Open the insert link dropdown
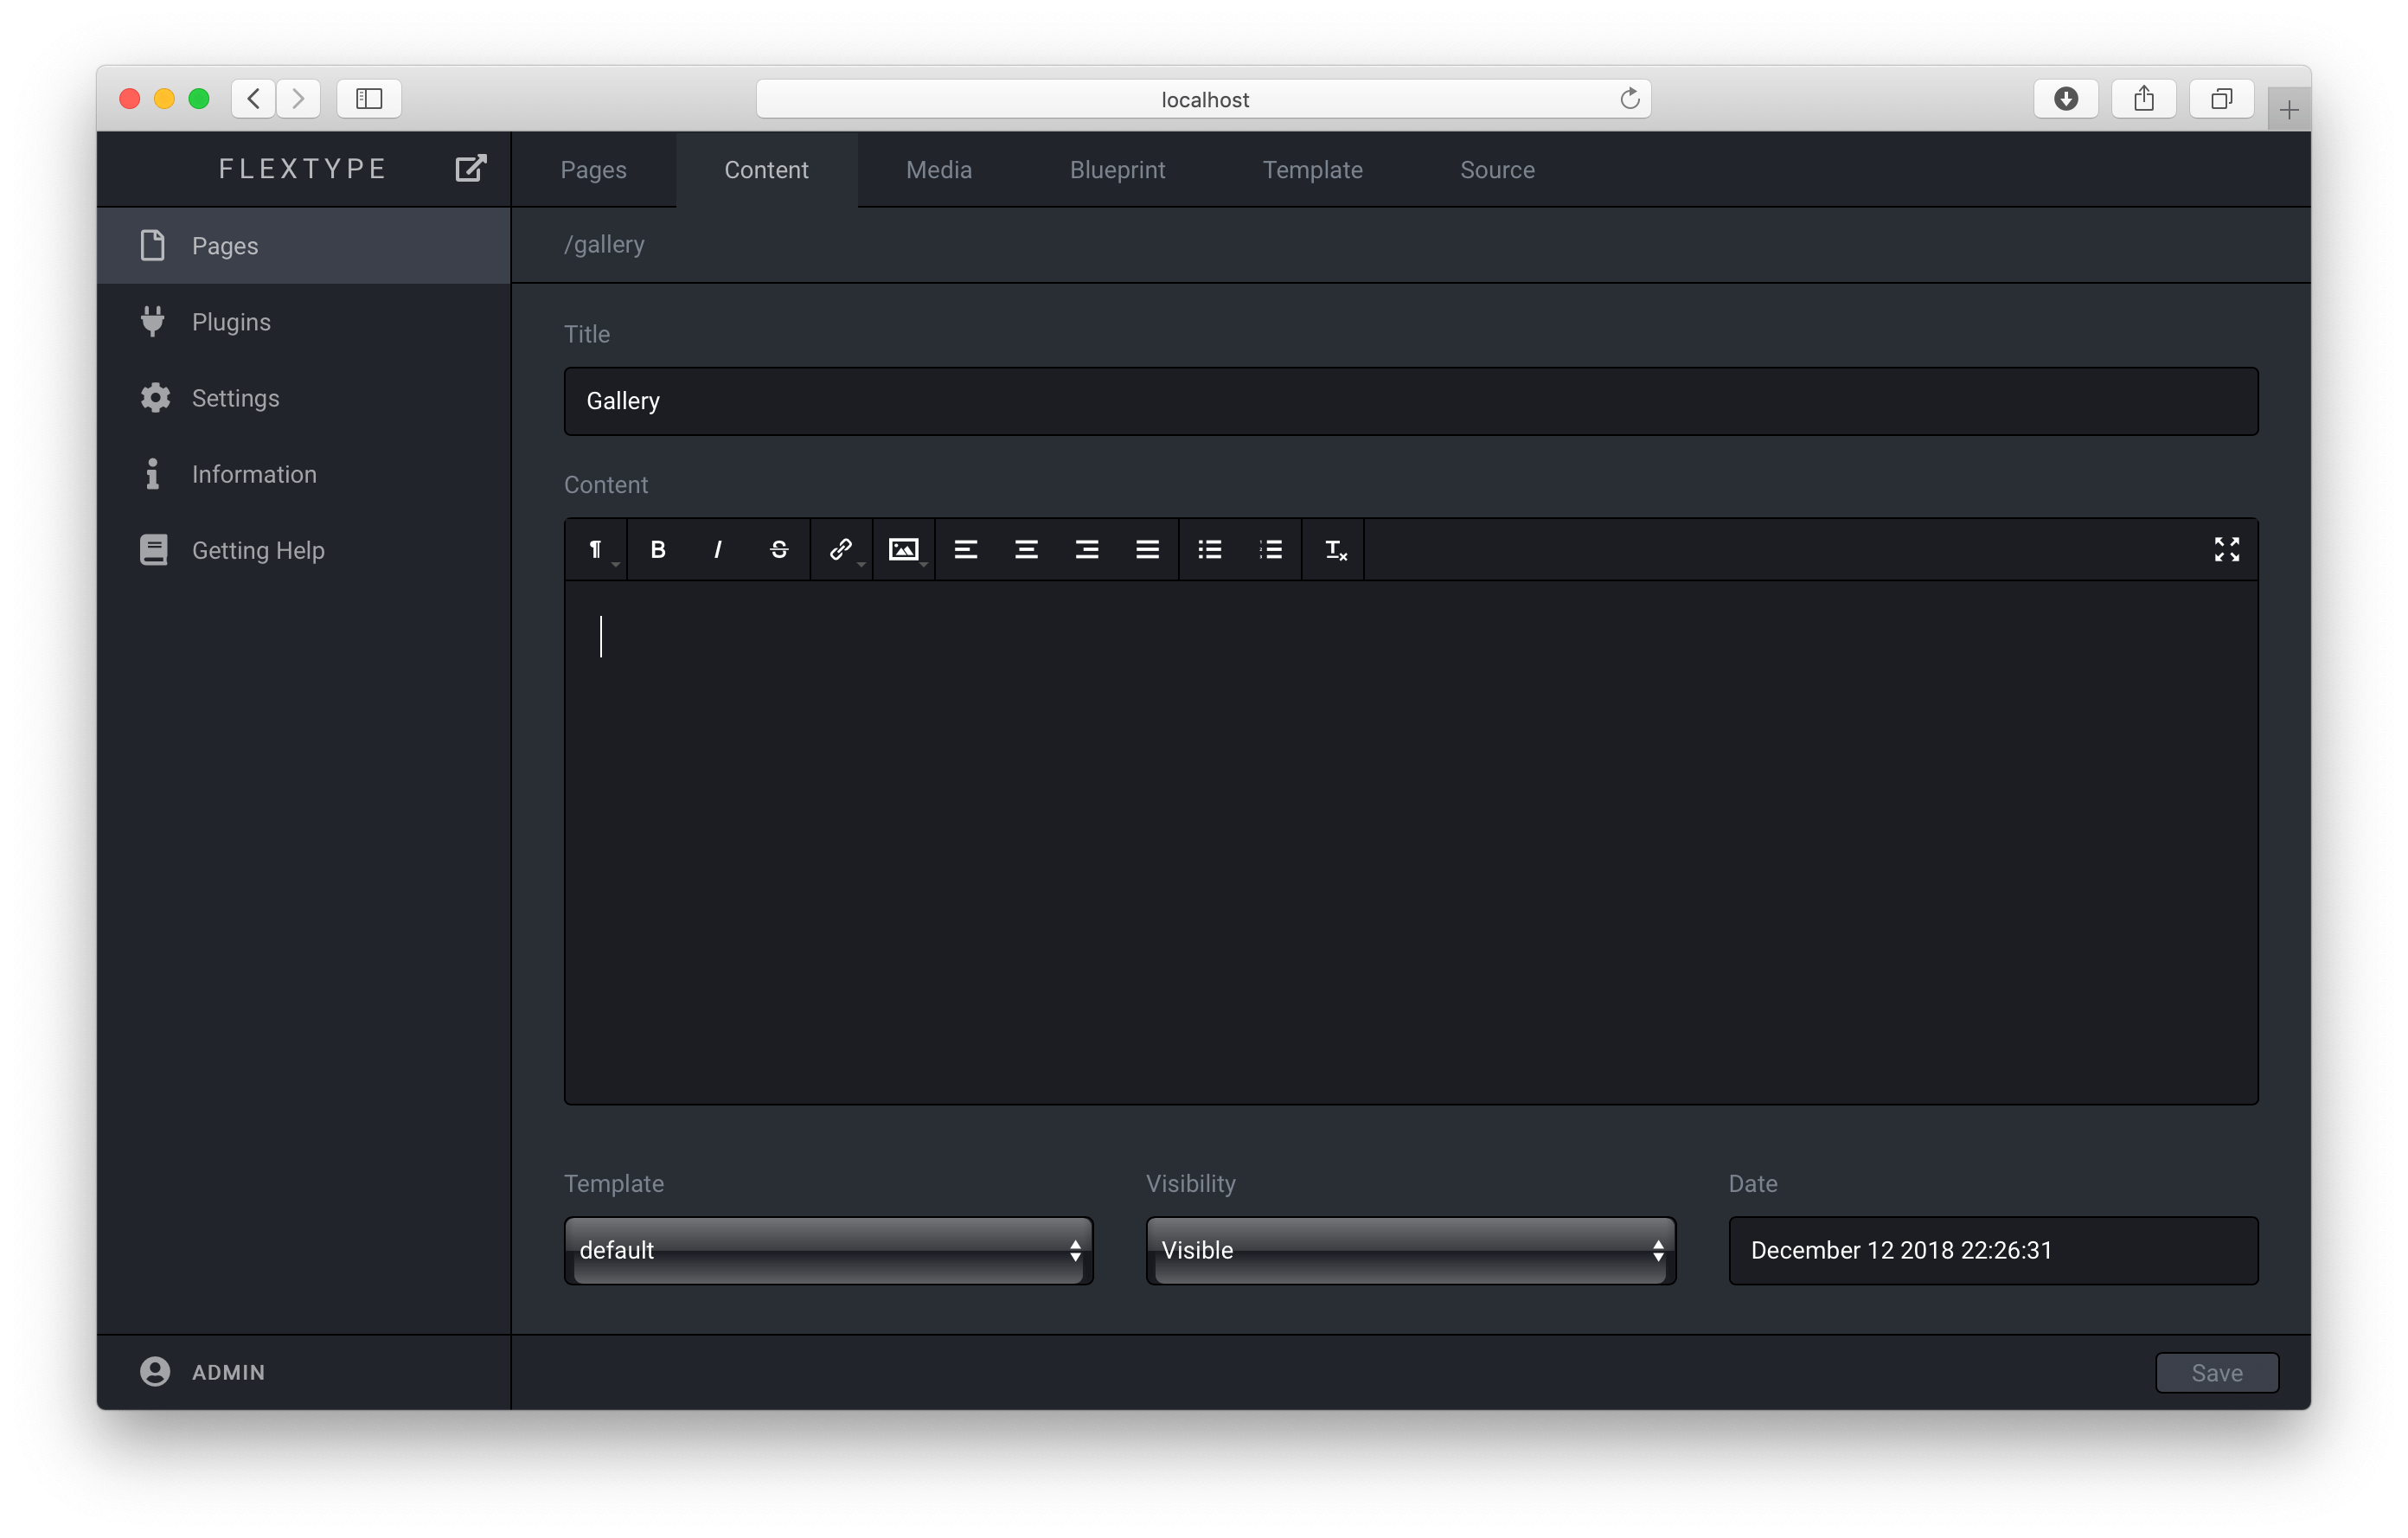The width and height of the screenshot is (2408, 1538). coord(842,549)
